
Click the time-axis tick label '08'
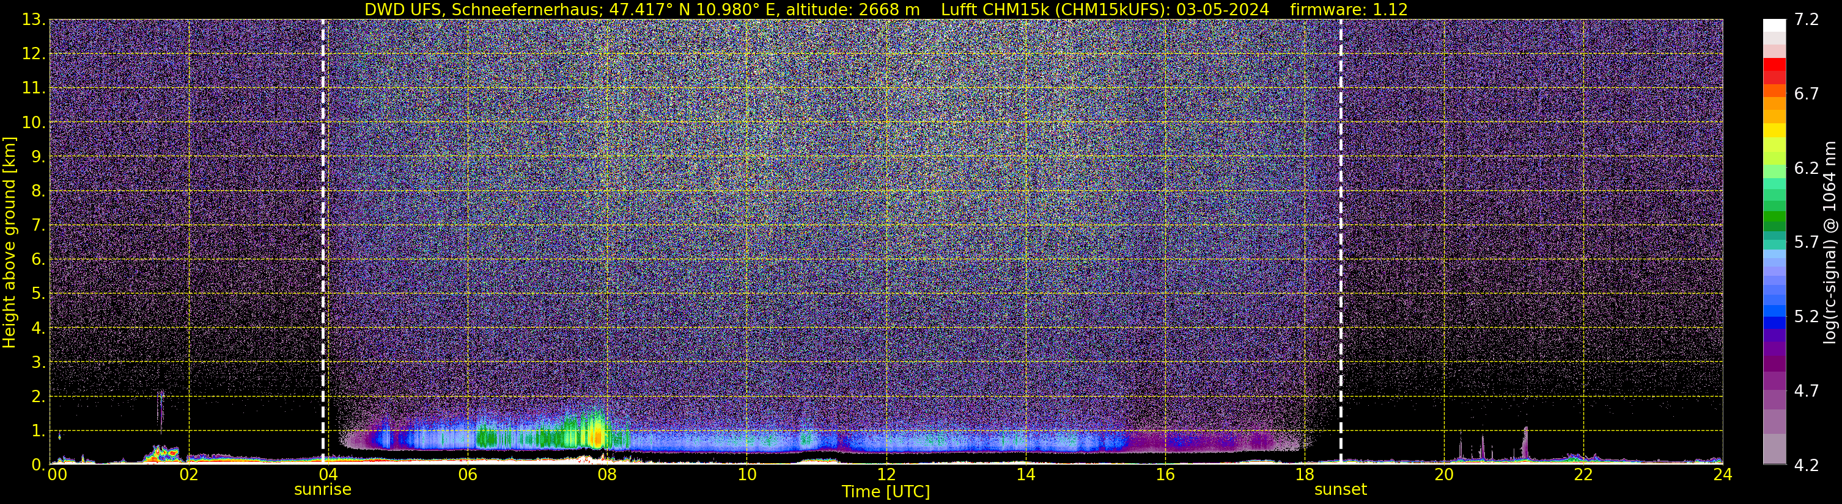pos(606,475)
